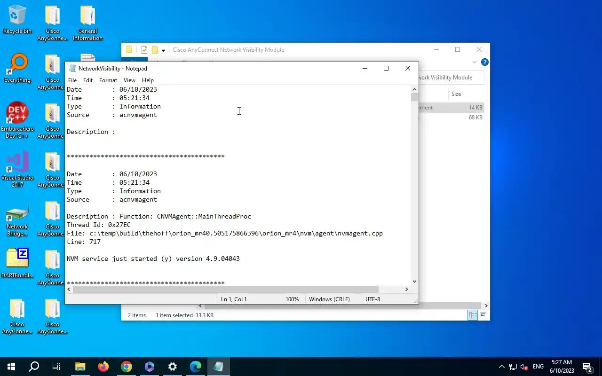
Task: Click the Explorer New Folder quick access icon
Action: click(155, 50)
